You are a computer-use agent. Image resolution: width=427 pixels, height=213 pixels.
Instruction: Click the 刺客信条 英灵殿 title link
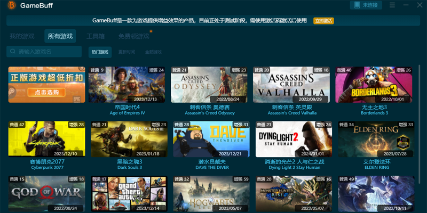[292, 108]
